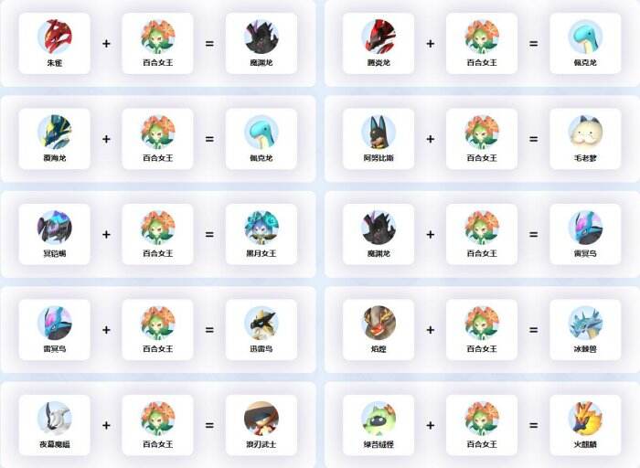
Task: Select the red 朱雀 creature icon
Action: pyautogui.click(x=55, y=37)
